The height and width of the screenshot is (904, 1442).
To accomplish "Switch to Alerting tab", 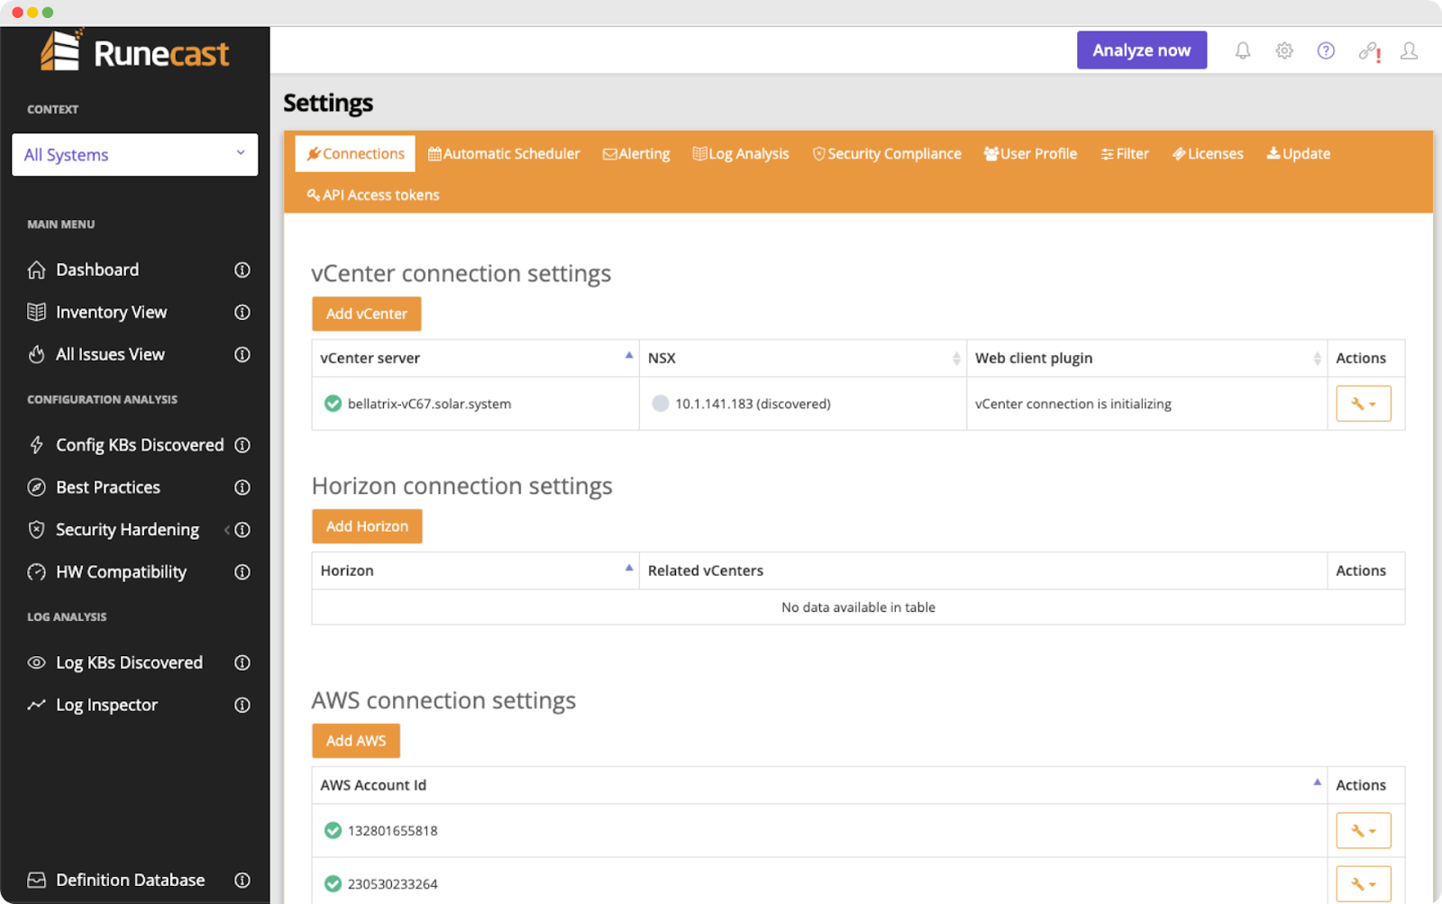I will coord(636,154).
